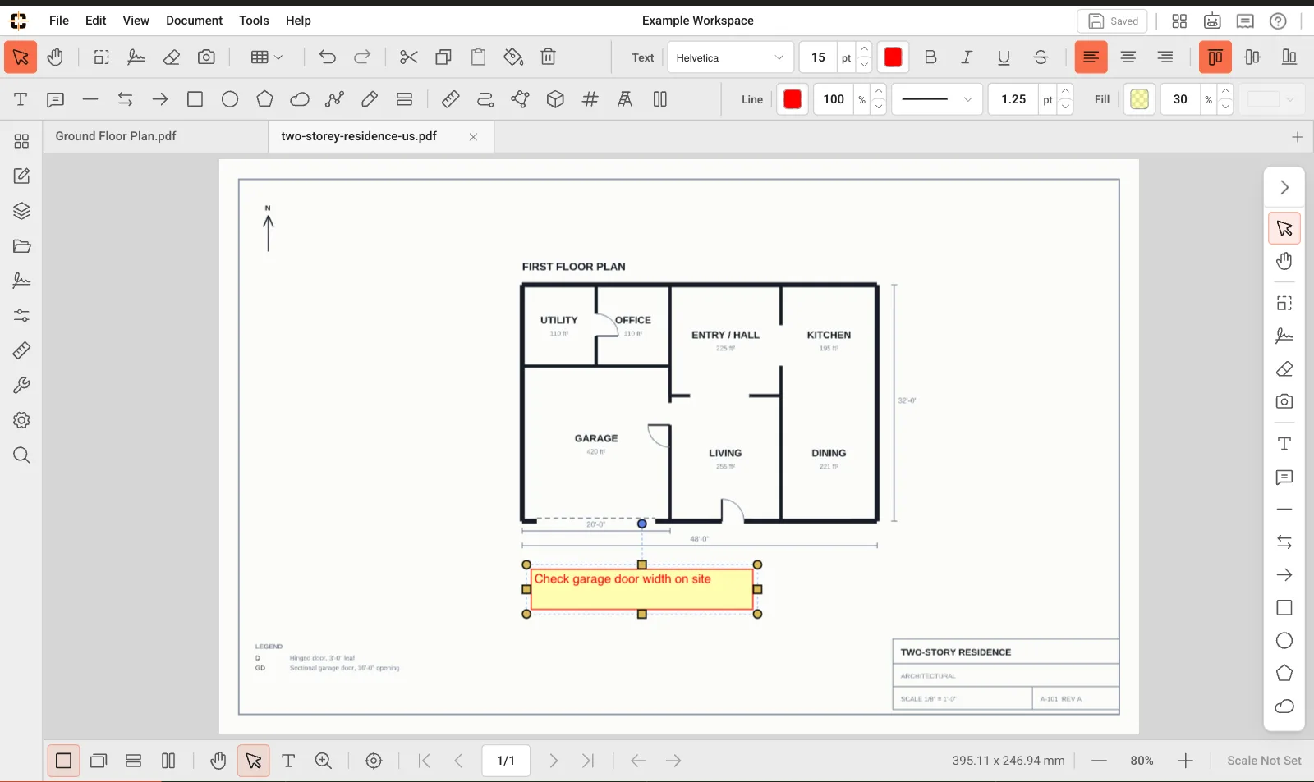Select the eraser tool in top toolbar

(x=172, y=57)
